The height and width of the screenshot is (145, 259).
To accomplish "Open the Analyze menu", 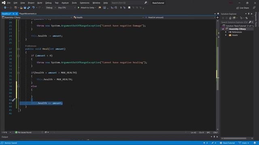I will click(x=65, y=3).
